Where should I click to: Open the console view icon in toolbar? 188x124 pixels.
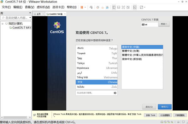coord(135,7)
